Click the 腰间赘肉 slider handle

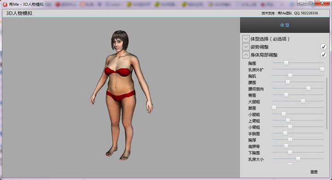(x=308, y=88)
